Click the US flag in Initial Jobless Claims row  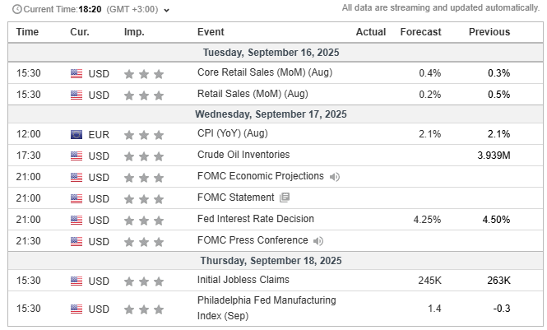tap(76, 281)
